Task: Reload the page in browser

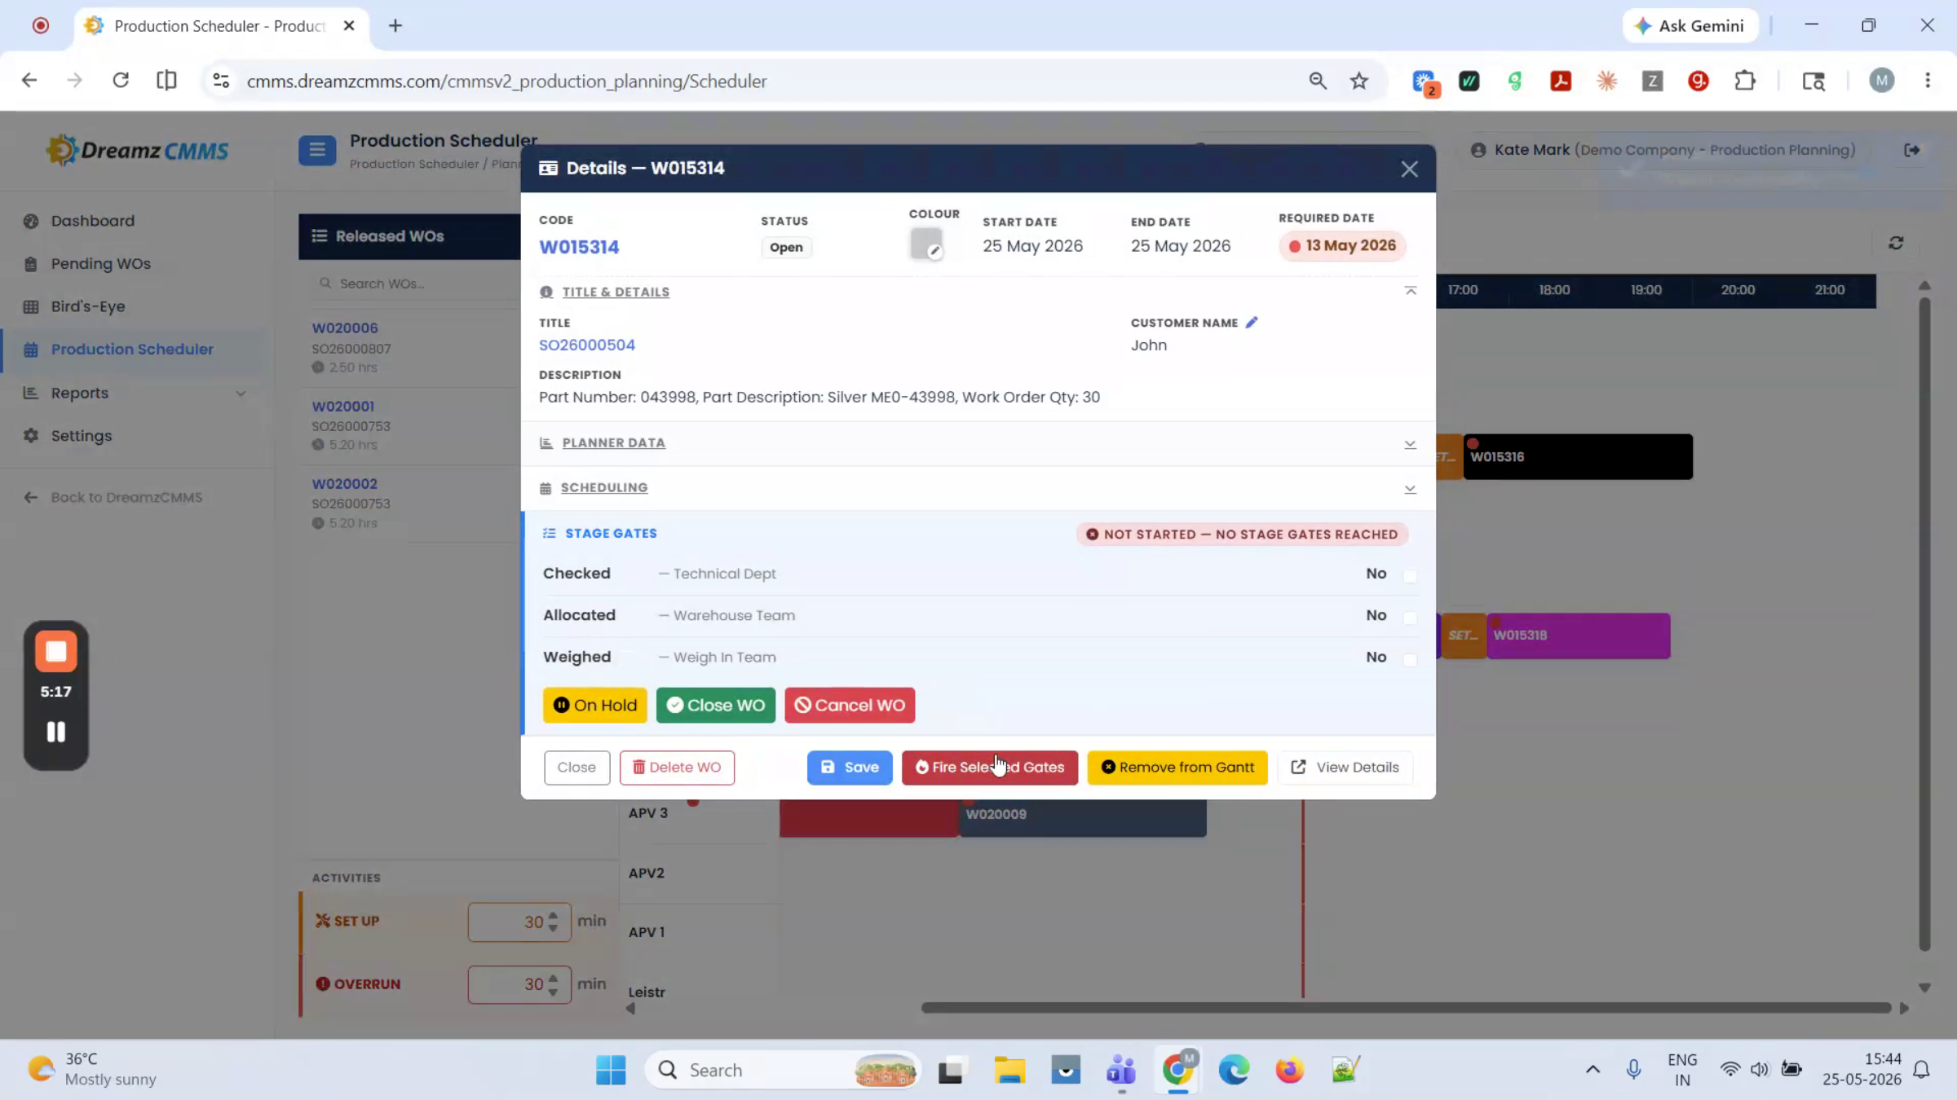Action: [121, 81]
